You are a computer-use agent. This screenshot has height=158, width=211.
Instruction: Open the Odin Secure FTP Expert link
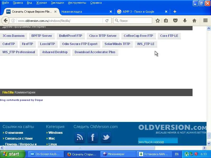(x=80, y=44)
